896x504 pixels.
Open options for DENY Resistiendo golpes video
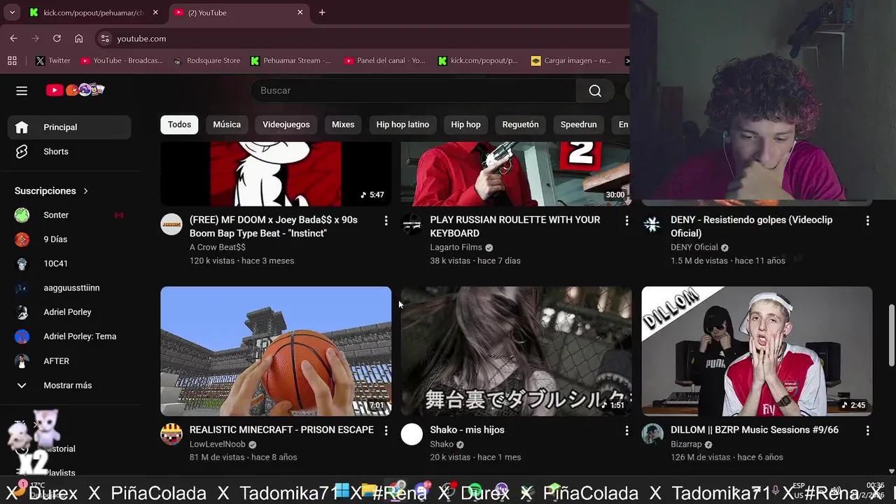point(867,220)
